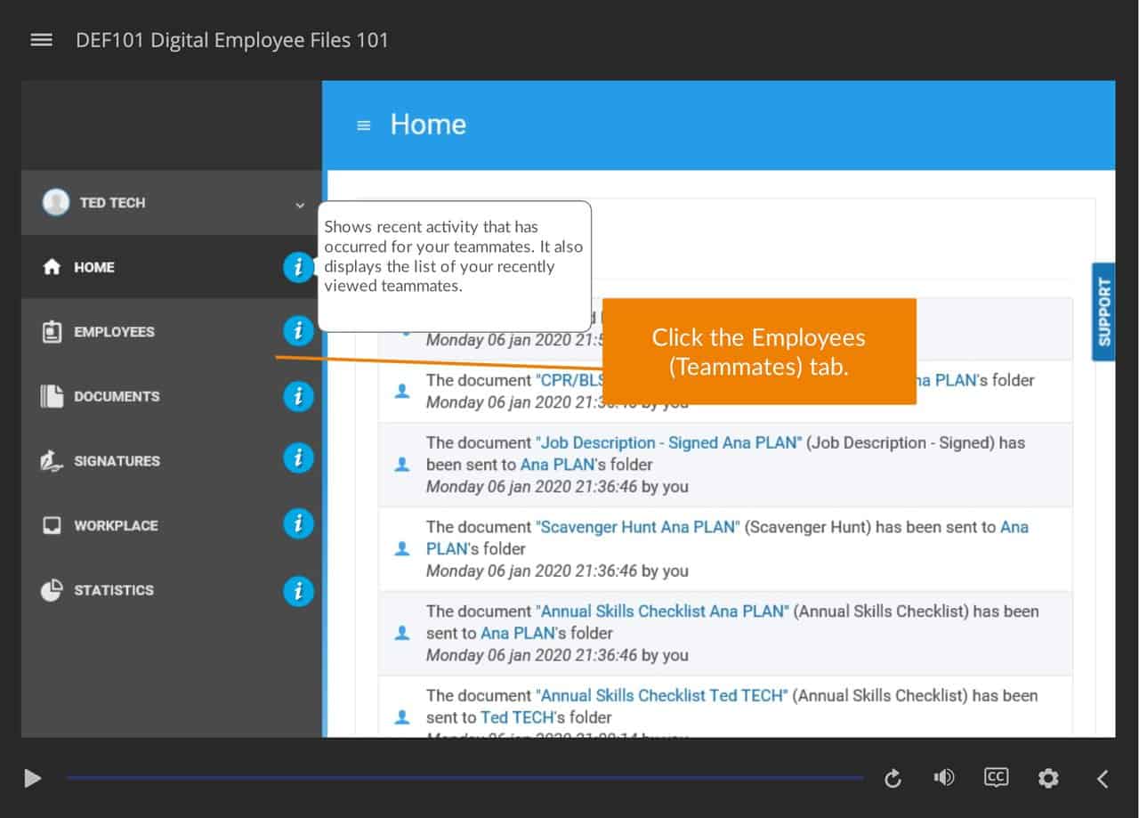Click the info icon beside Statistics
The width and height of the screenshot is (1139, 818).
coord(298,589)
